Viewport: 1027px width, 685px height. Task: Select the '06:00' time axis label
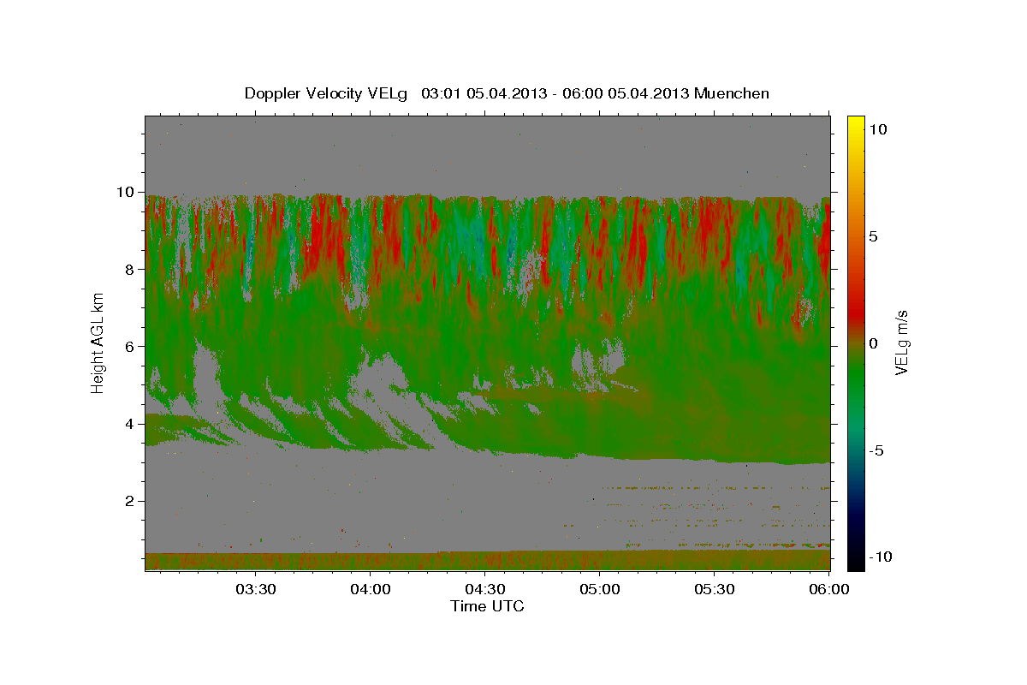(829, 589)
